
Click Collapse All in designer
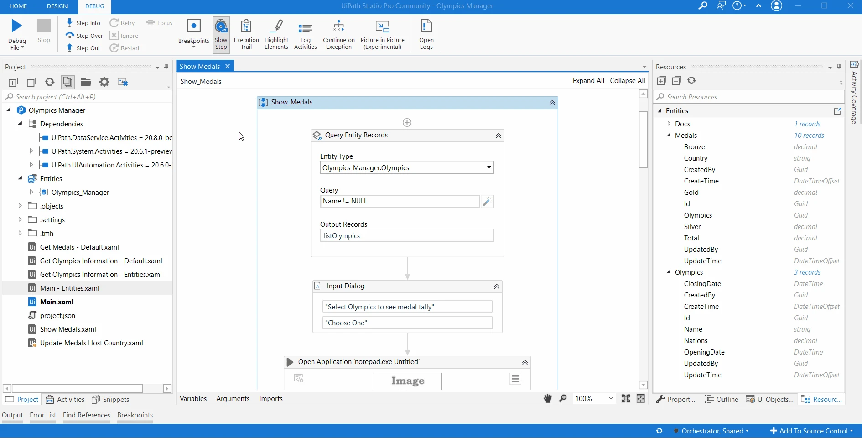[628, 81]
